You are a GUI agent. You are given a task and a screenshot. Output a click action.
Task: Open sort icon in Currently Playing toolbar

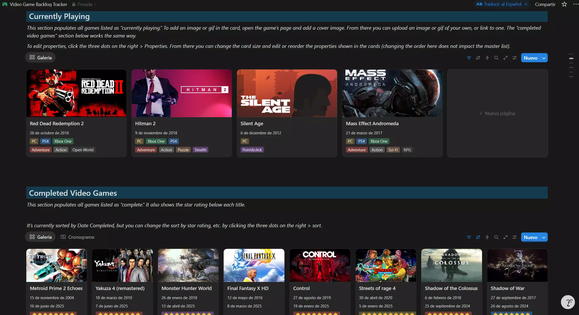478,58
